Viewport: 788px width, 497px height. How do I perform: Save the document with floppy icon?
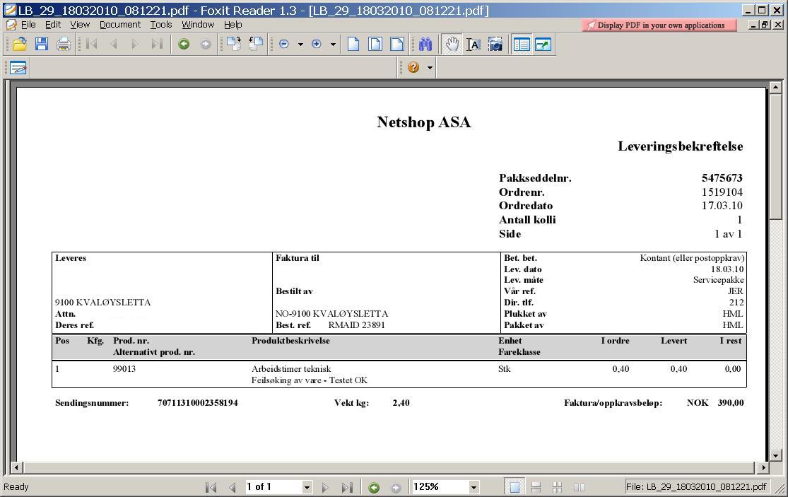tap(42, 45)
